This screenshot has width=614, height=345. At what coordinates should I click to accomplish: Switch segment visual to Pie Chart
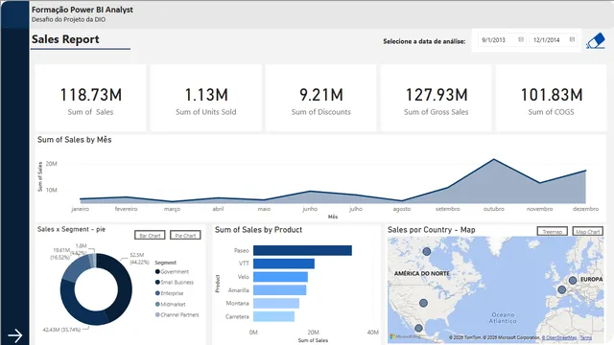pyautogui.click(x=185, y=235)
